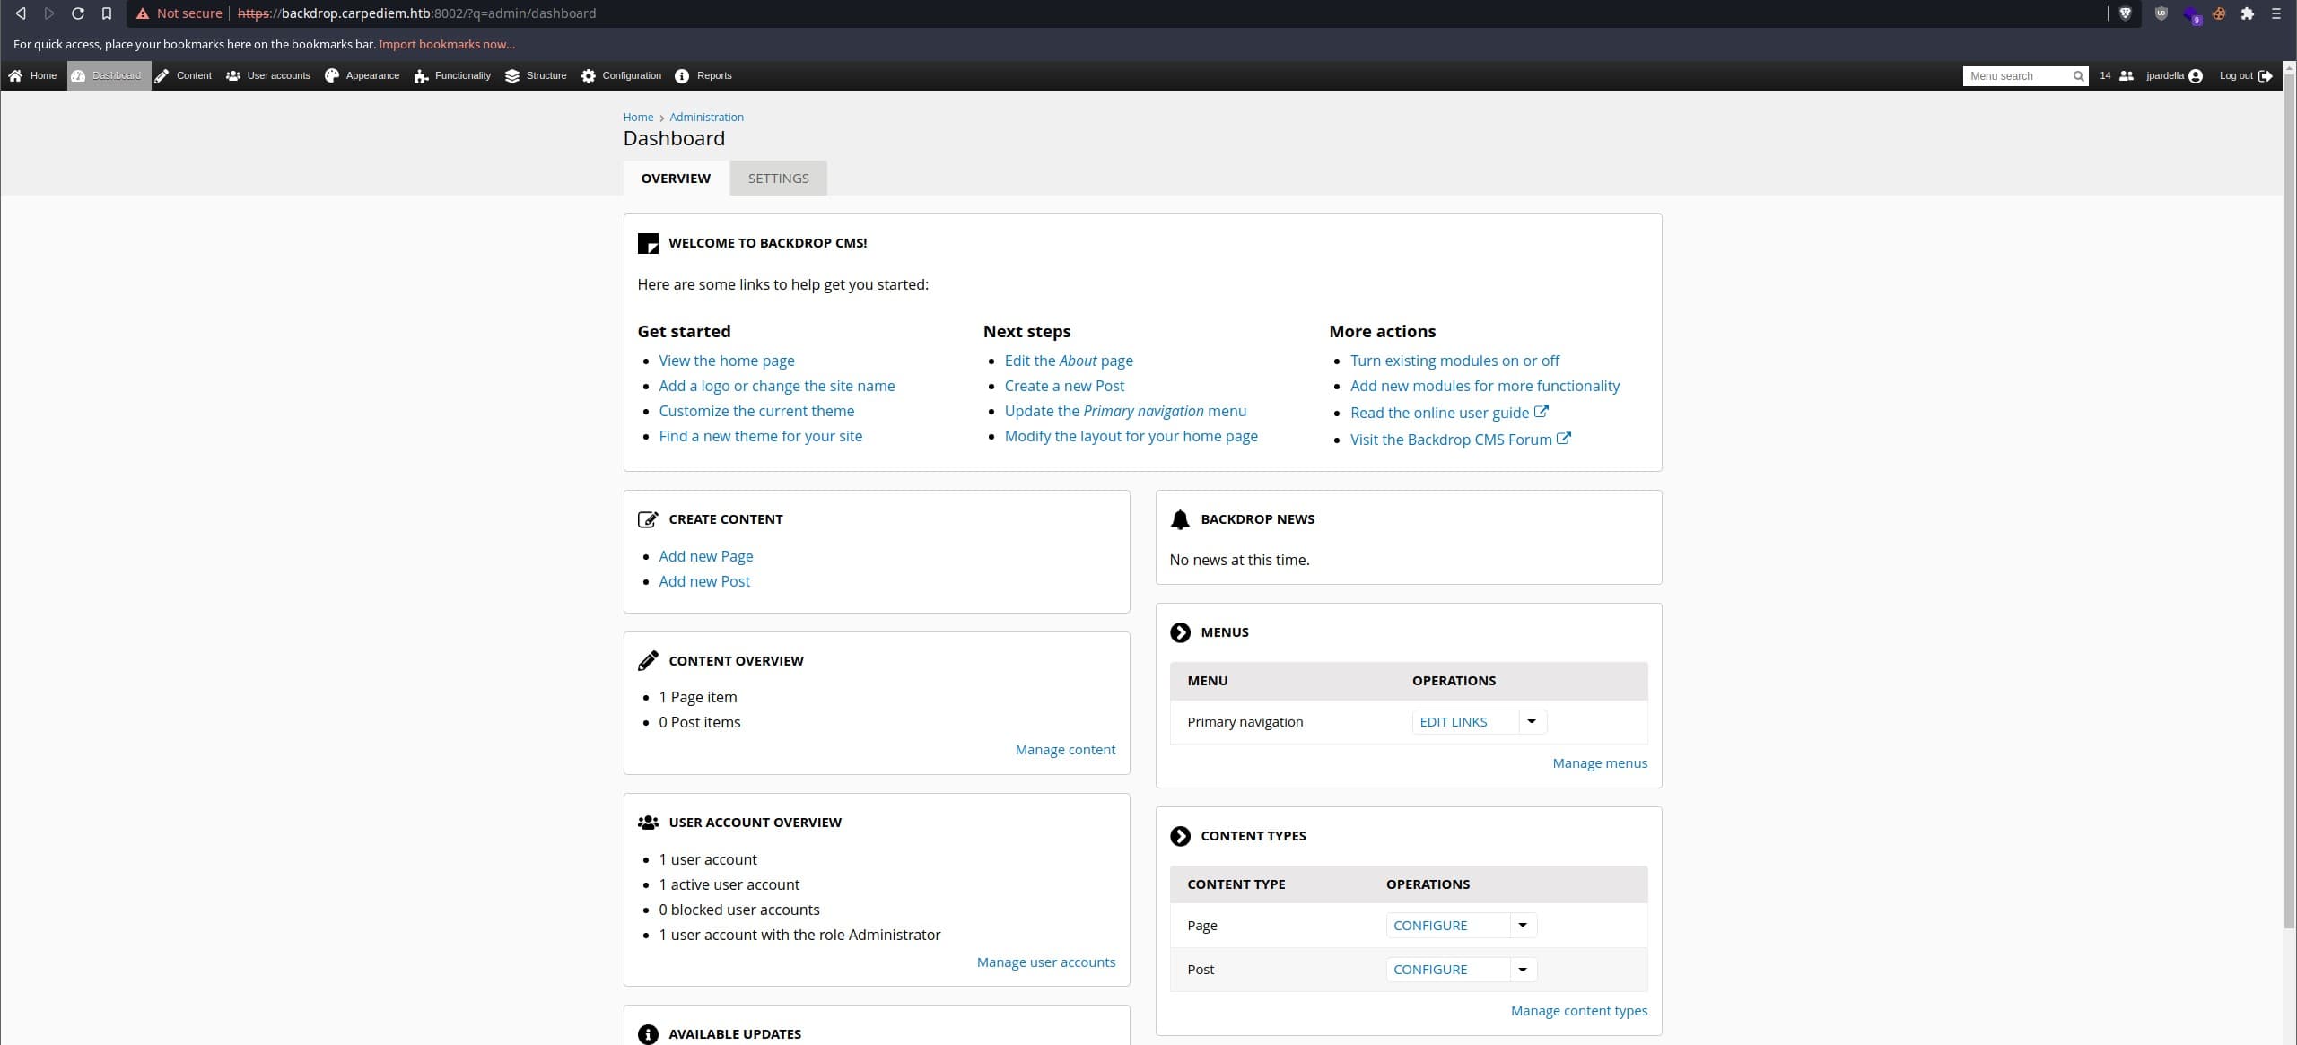This screenshot has width=2297, height=1045.
Task: Click external link icon beside user guide
Action: [1541, 412]
